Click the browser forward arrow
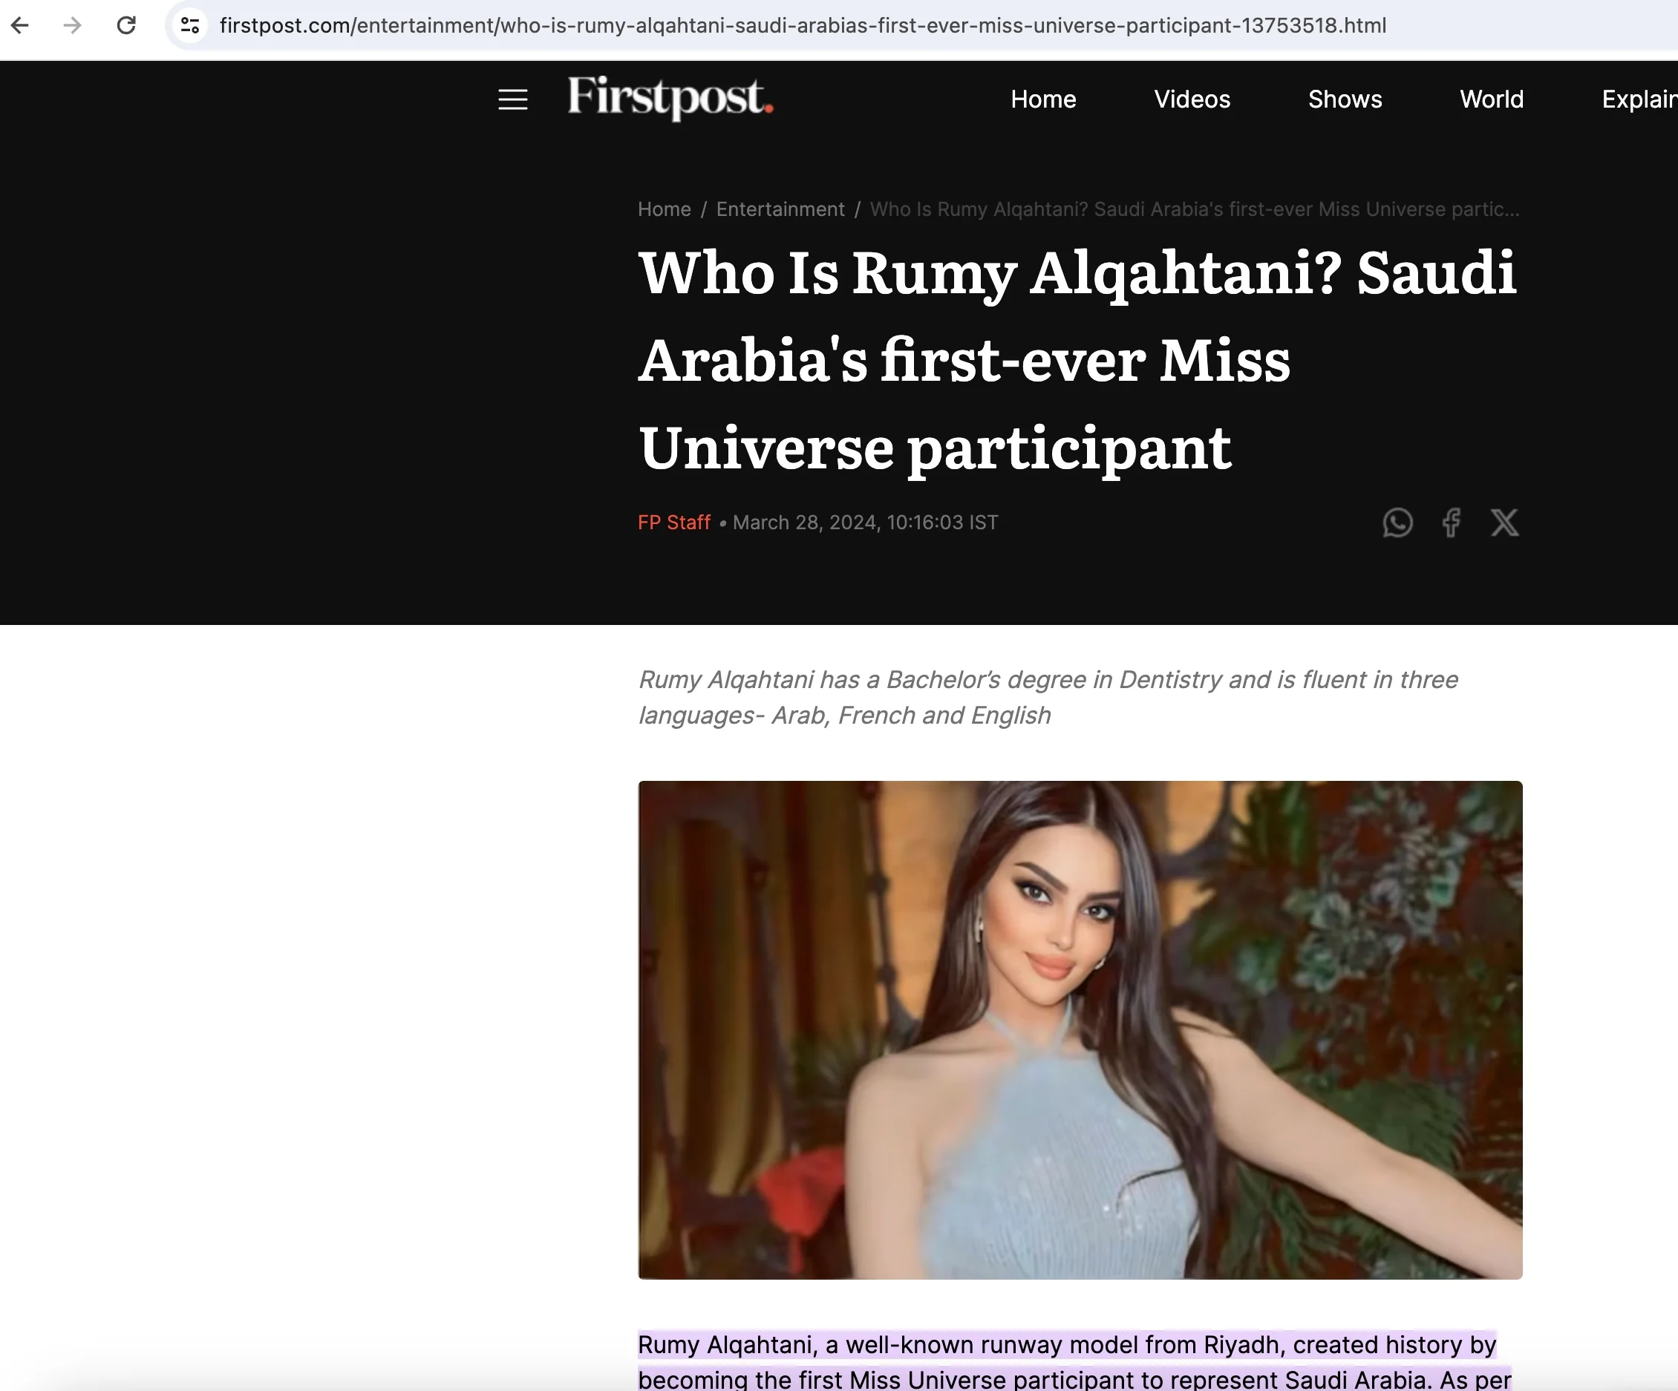 coord(73,25)
